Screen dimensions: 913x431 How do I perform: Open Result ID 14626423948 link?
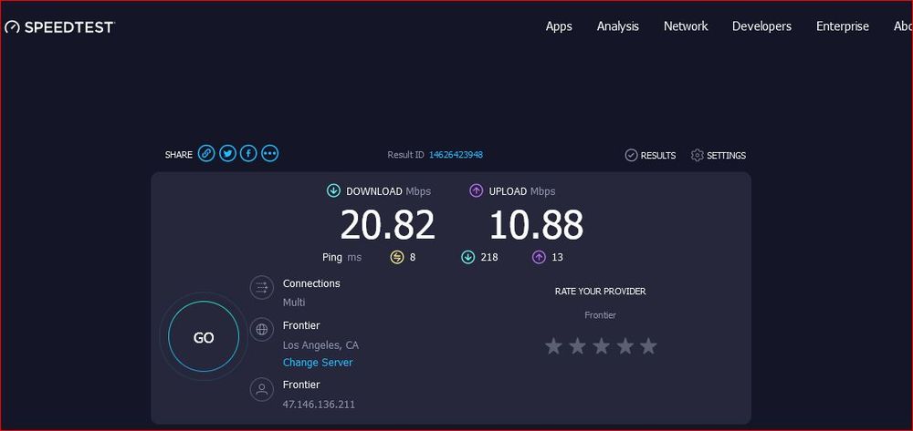456,155
